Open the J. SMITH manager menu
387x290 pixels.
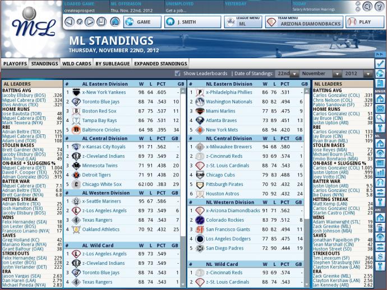point(193,22)
